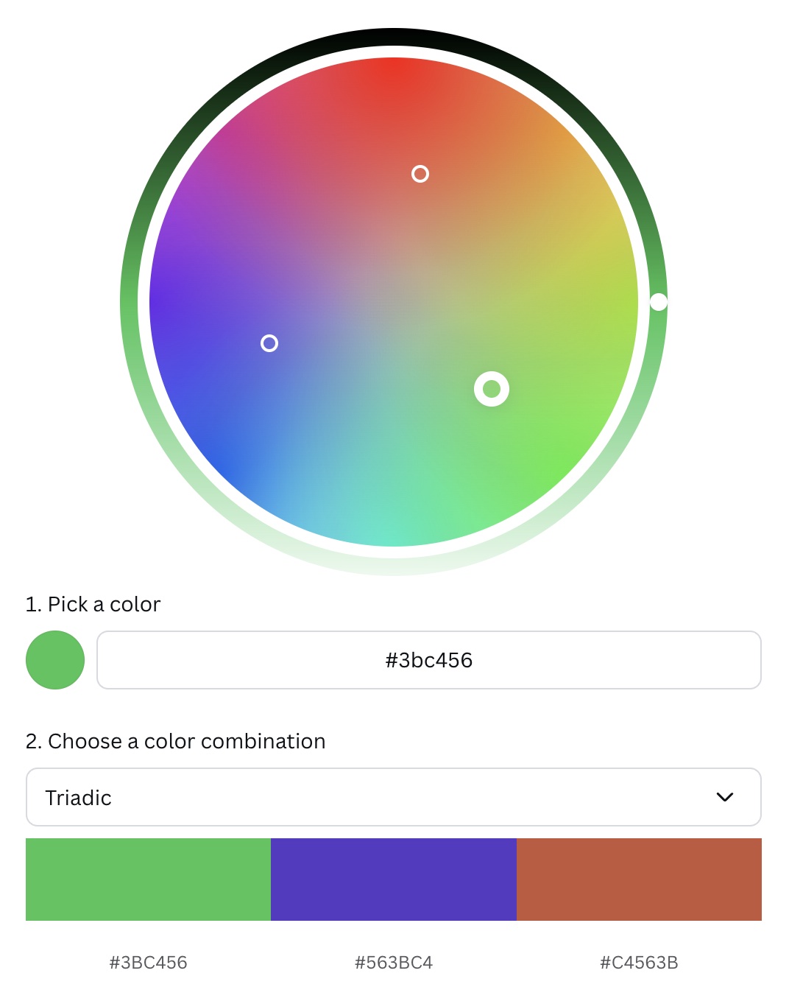Click the chevron arrow in the combination selector
Viewport: 789px width, 990px height.
point(725,797)
